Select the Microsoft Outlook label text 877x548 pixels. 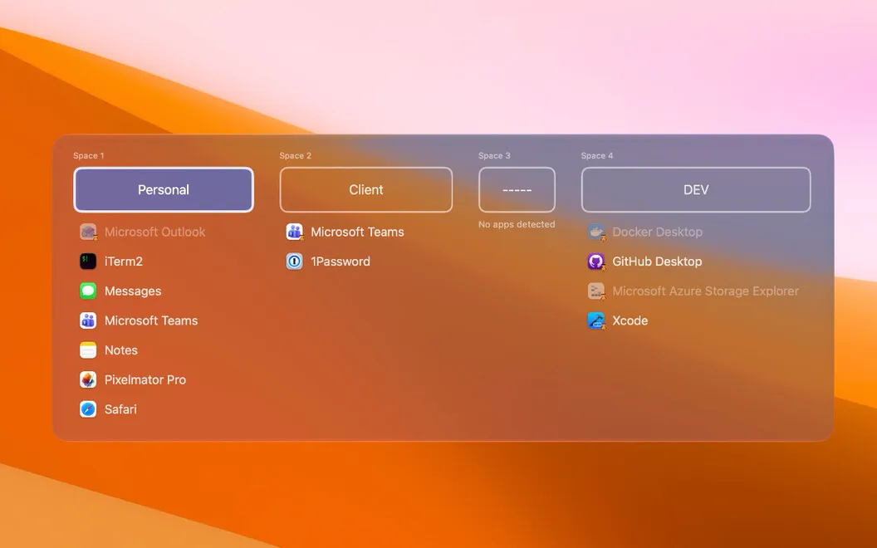(155, 232)
